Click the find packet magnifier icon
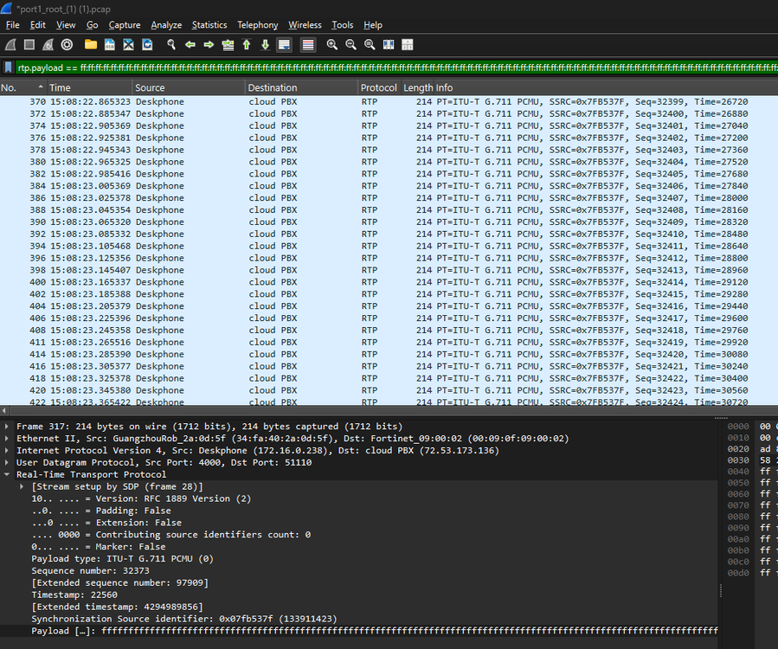 pos(171,44)
